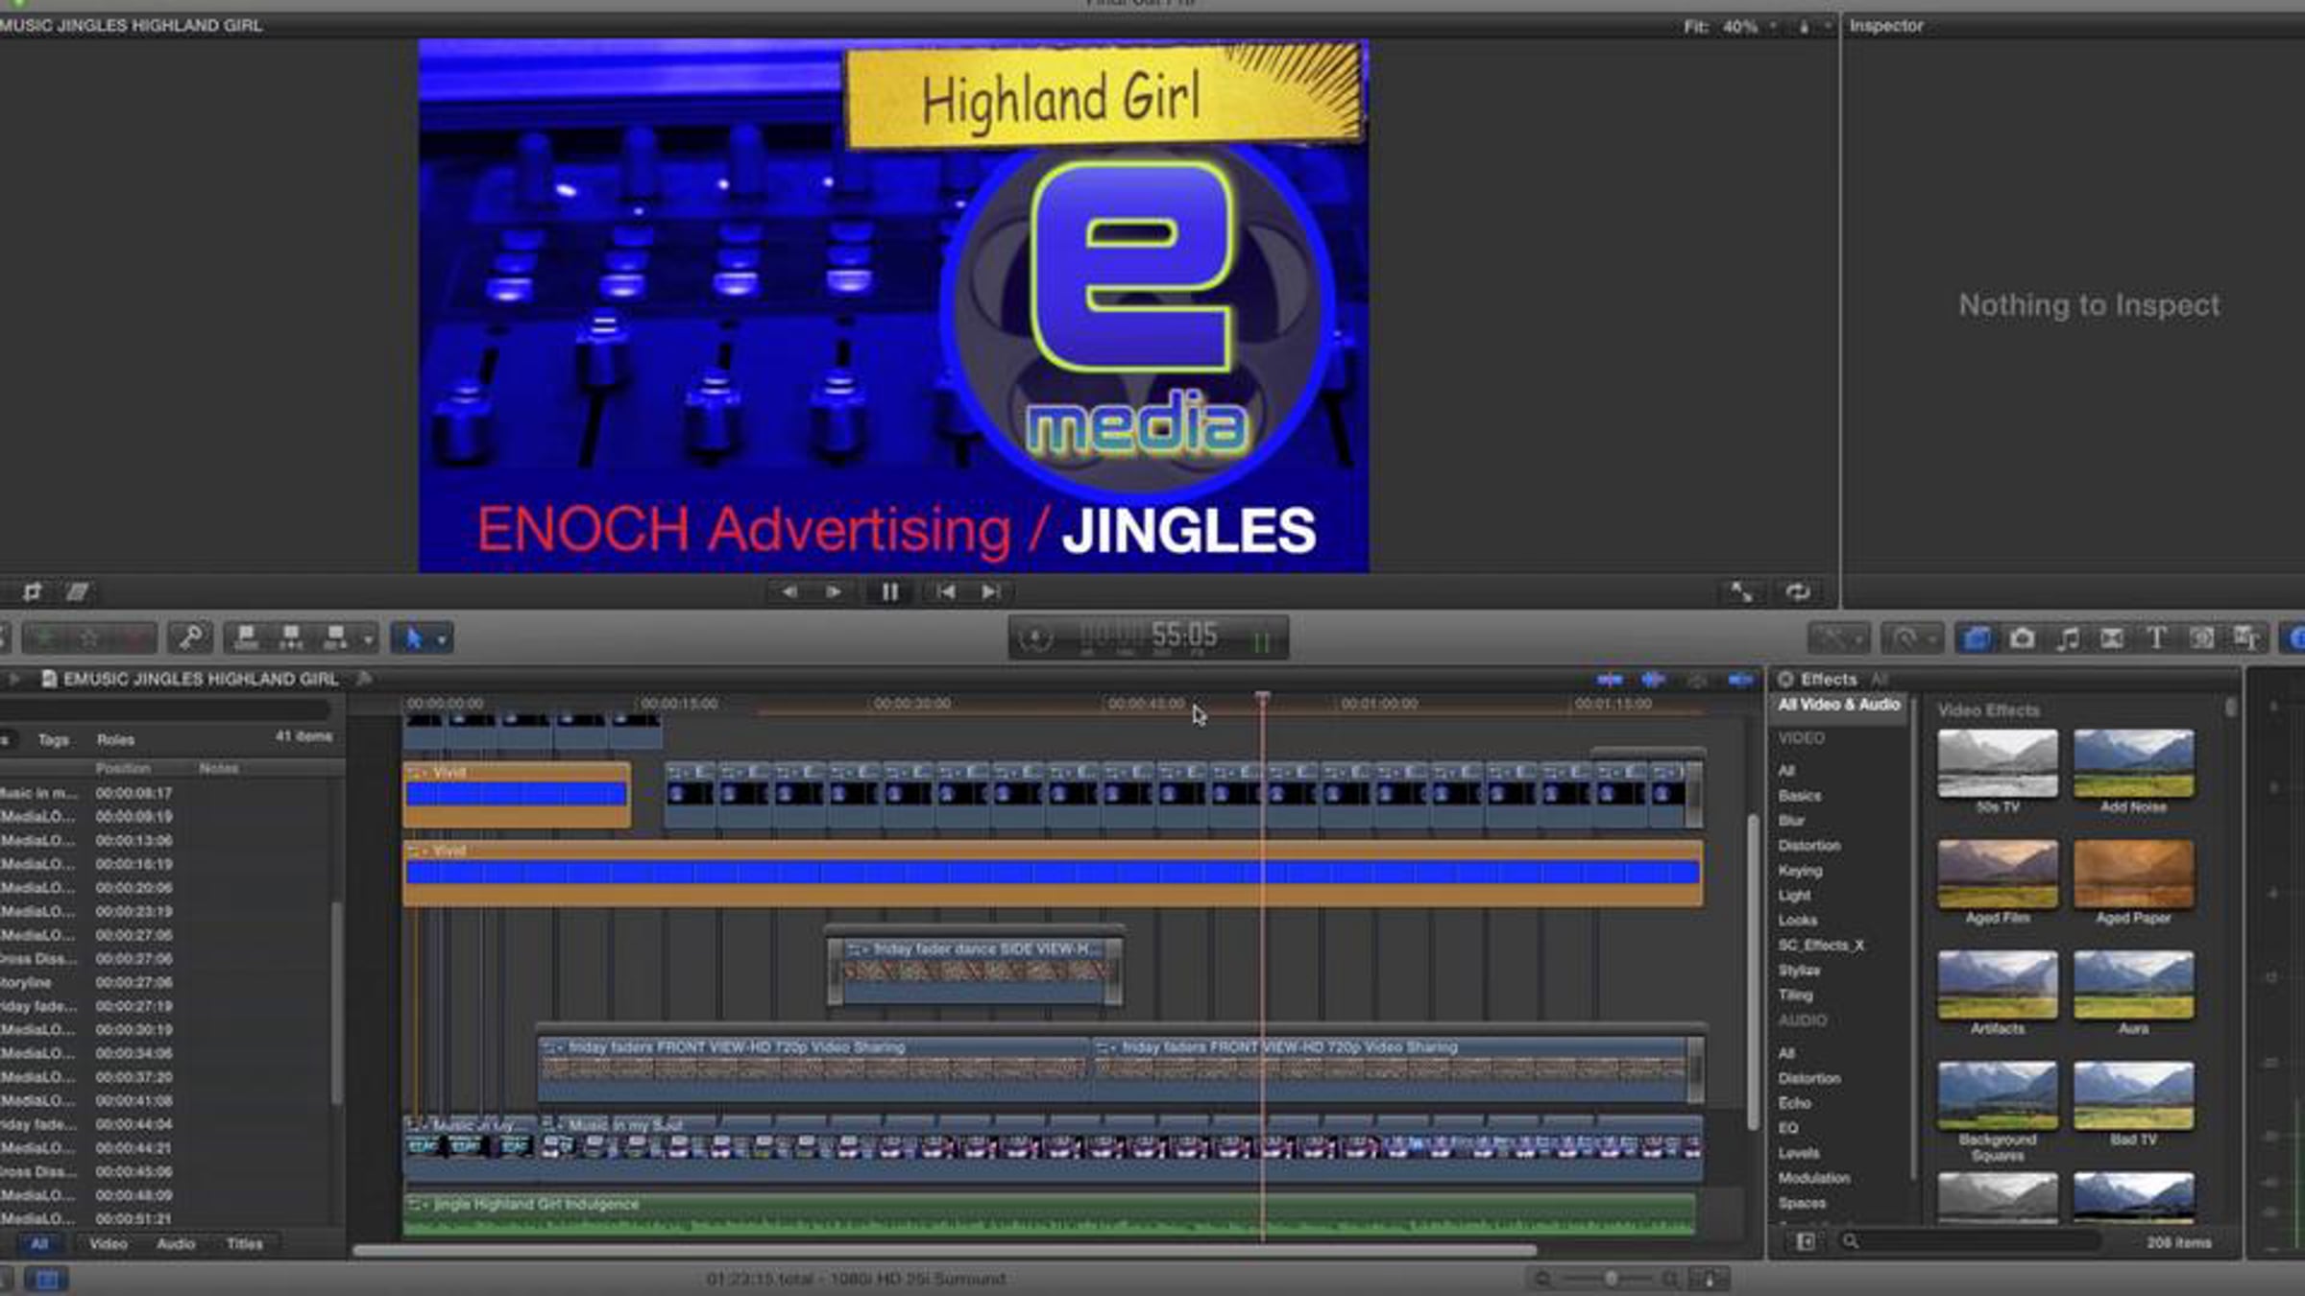Open the Music and Sound browser
This screenshot has height=1296, width=2305.
(x=2067, y=637)
